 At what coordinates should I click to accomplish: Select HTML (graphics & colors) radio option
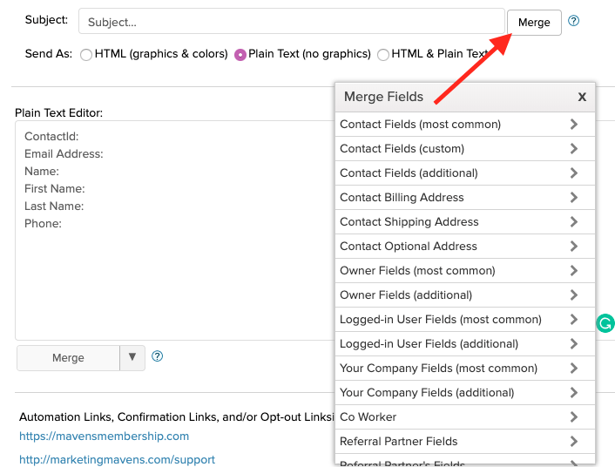86,54
